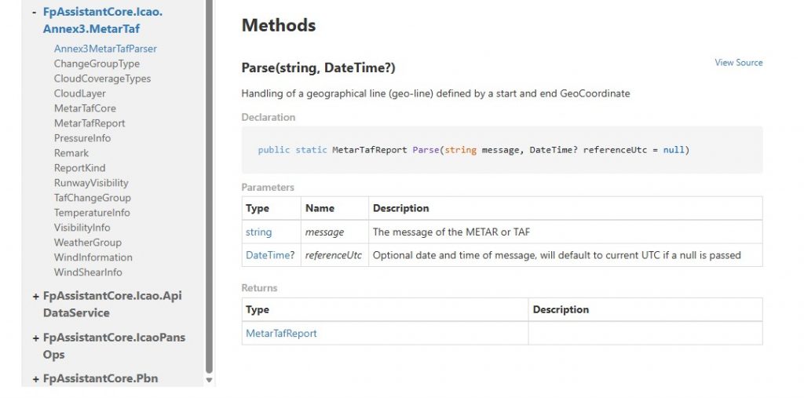The image size is (804, 398).
Task: Select TafChangeGroup in sidebar
Action: click(x=92, y=198)
